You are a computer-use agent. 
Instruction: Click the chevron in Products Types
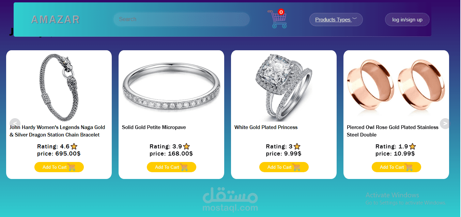tap(354, 19)
